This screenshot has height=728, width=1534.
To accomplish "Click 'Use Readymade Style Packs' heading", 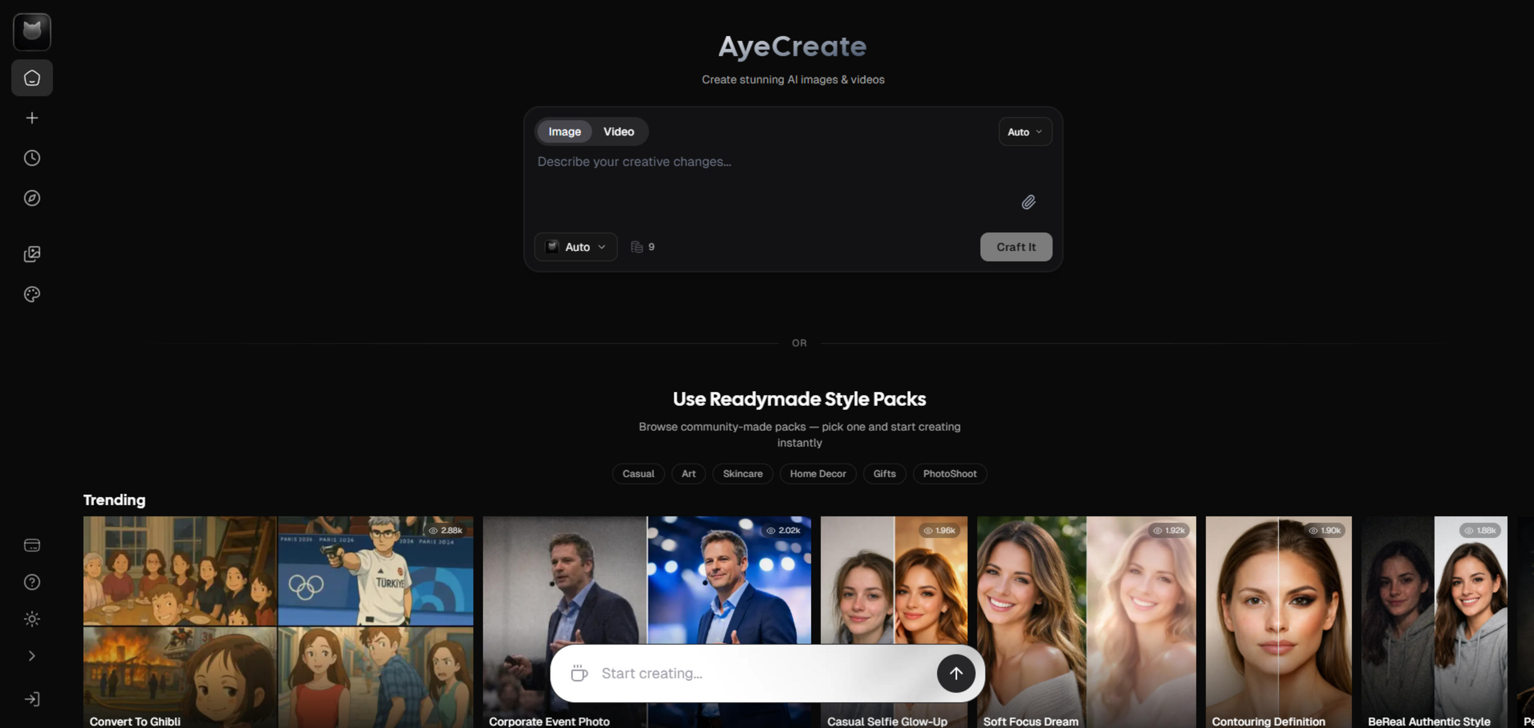I will (799, 399).
